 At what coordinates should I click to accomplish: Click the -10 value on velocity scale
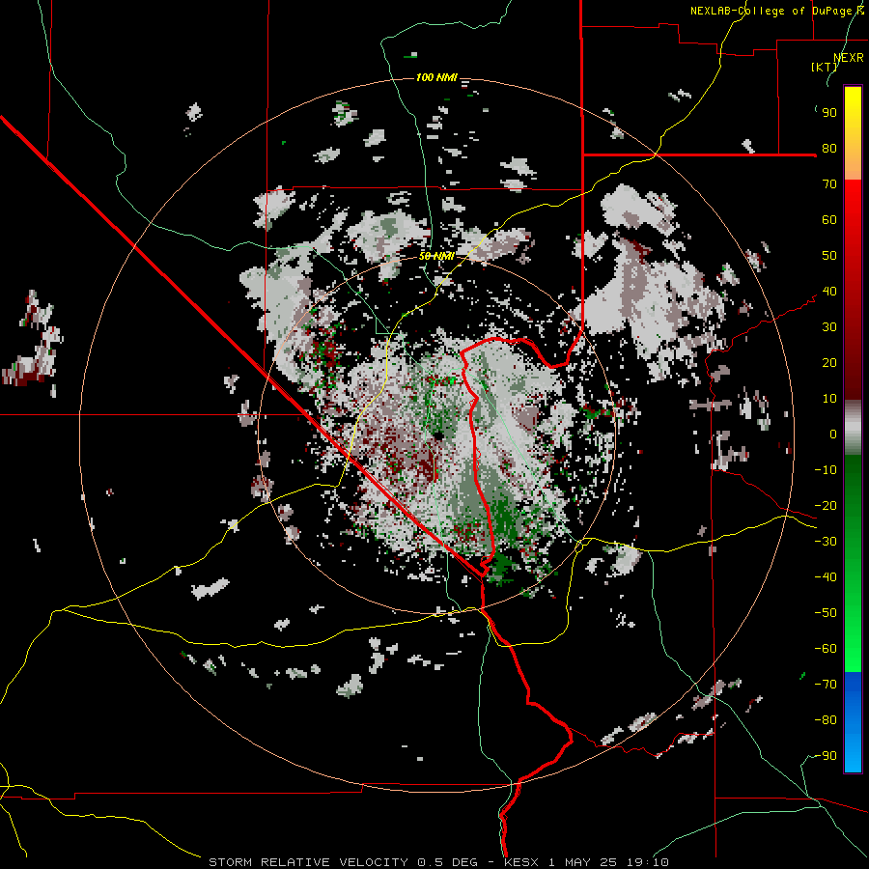tap(826, 470)
